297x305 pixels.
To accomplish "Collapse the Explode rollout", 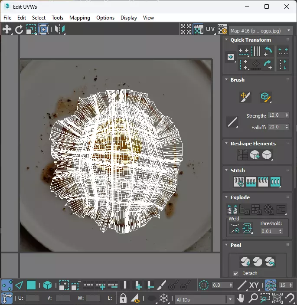I will 226,197.
